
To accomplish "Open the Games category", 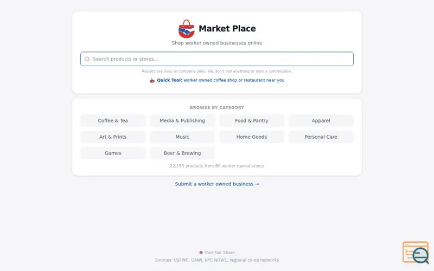I will tap(113, 153).
